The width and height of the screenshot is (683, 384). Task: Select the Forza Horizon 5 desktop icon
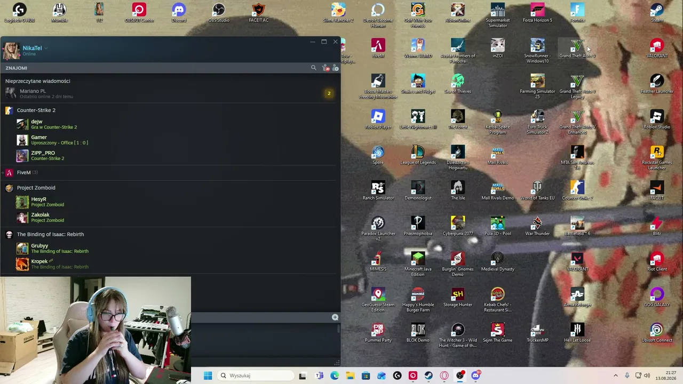click(x=537, y=13)
